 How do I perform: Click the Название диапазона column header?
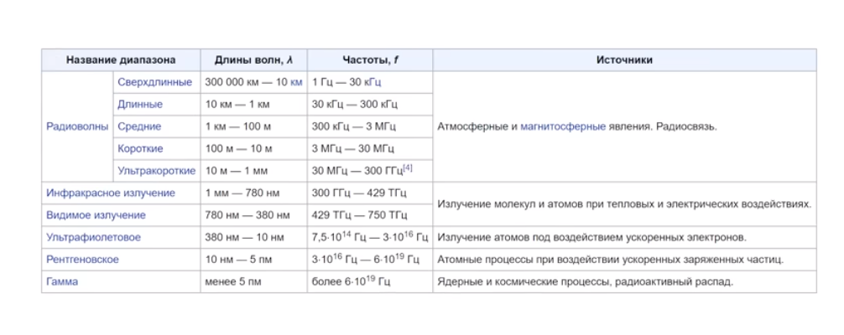tap(121, 60)
